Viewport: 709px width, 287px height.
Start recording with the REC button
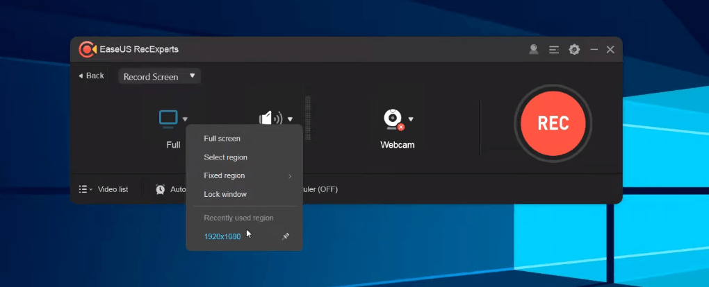coord(553,123)
